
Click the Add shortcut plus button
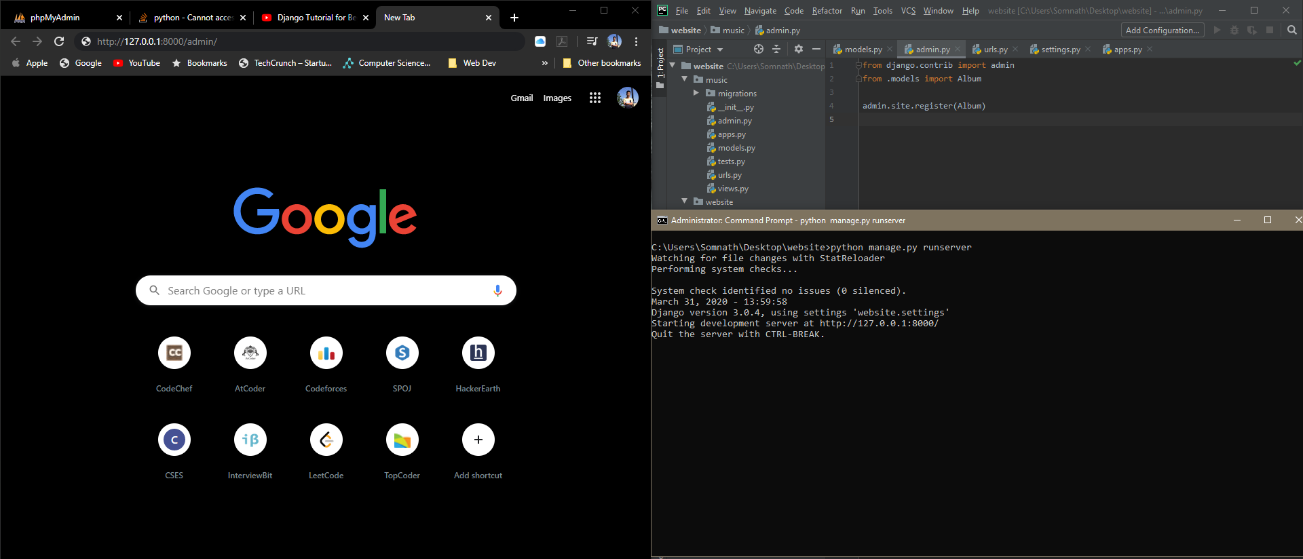[478, 440]
